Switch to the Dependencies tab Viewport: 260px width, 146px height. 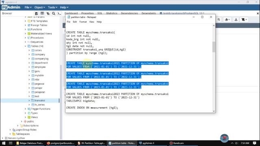129,13
